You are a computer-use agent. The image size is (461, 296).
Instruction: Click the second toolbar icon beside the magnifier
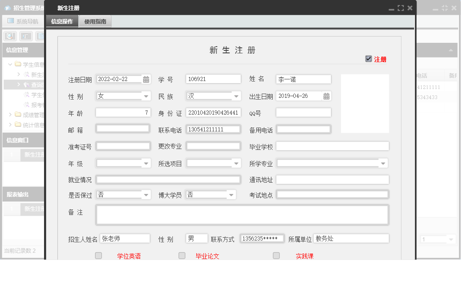coord(26,36)
